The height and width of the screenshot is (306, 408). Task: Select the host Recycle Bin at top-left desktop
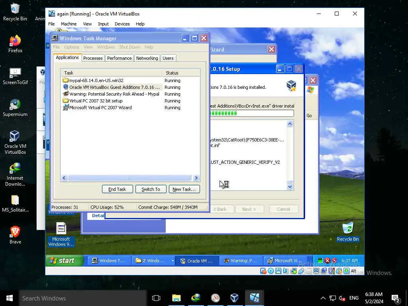[x=15, y=12]
